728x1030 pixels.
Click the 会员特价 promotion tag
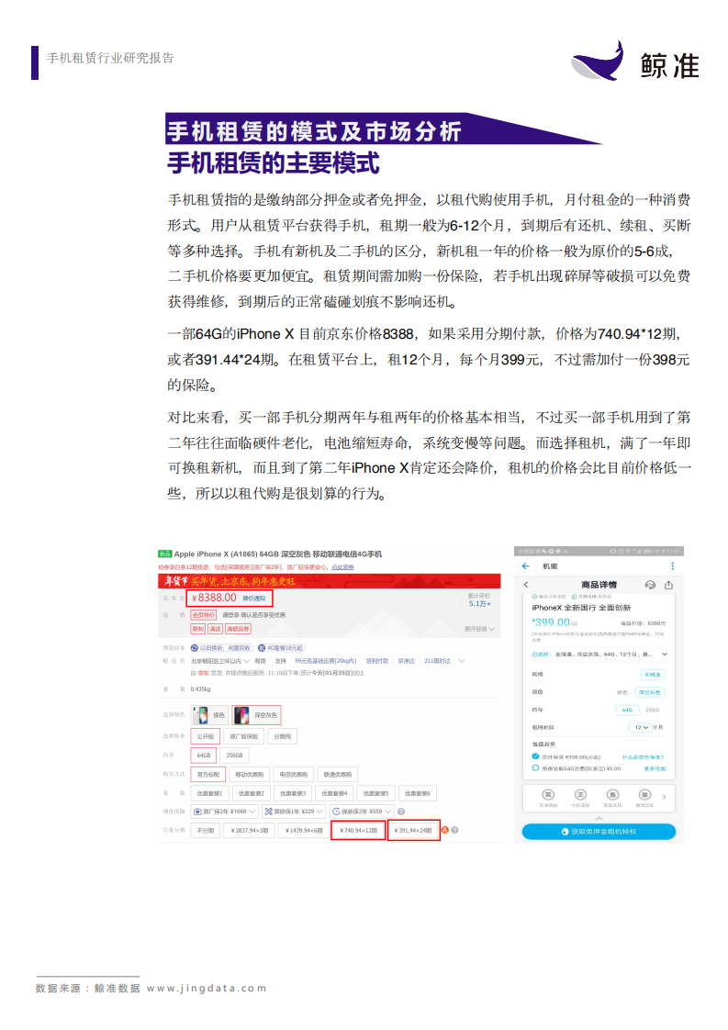(204, 615)
